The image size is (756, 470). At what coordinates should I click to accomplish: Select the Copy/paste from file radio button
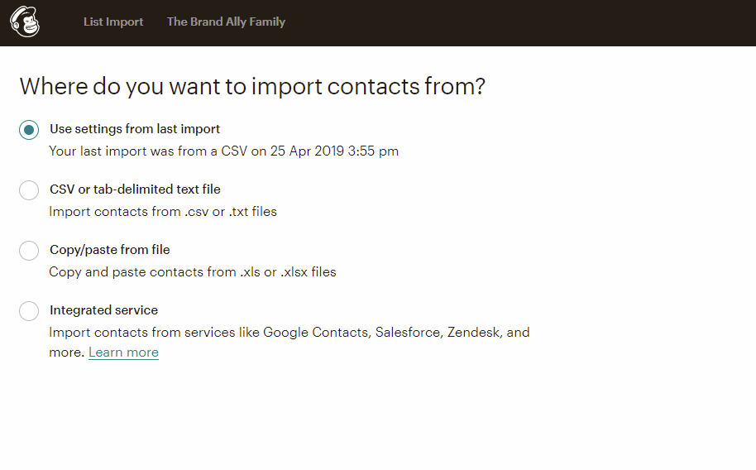point(29,251)
